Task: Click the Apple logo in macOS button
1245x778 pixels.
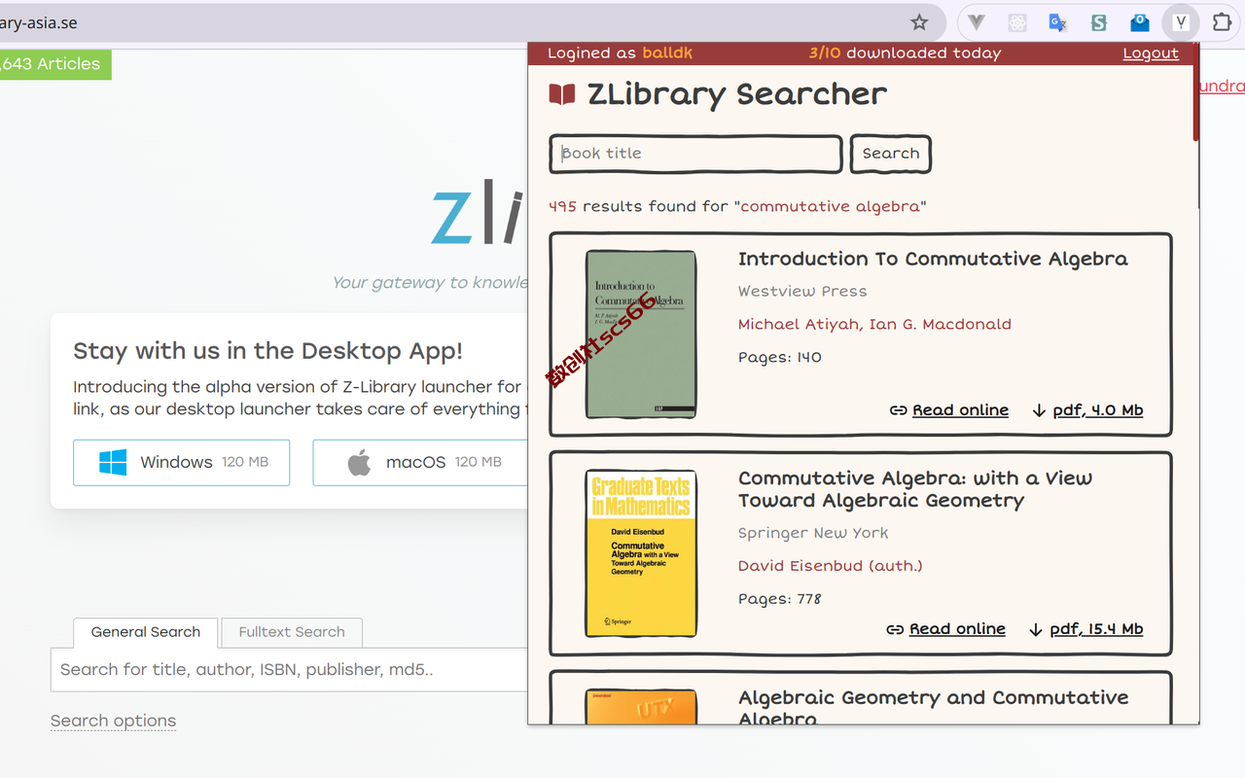Action: 360,462
